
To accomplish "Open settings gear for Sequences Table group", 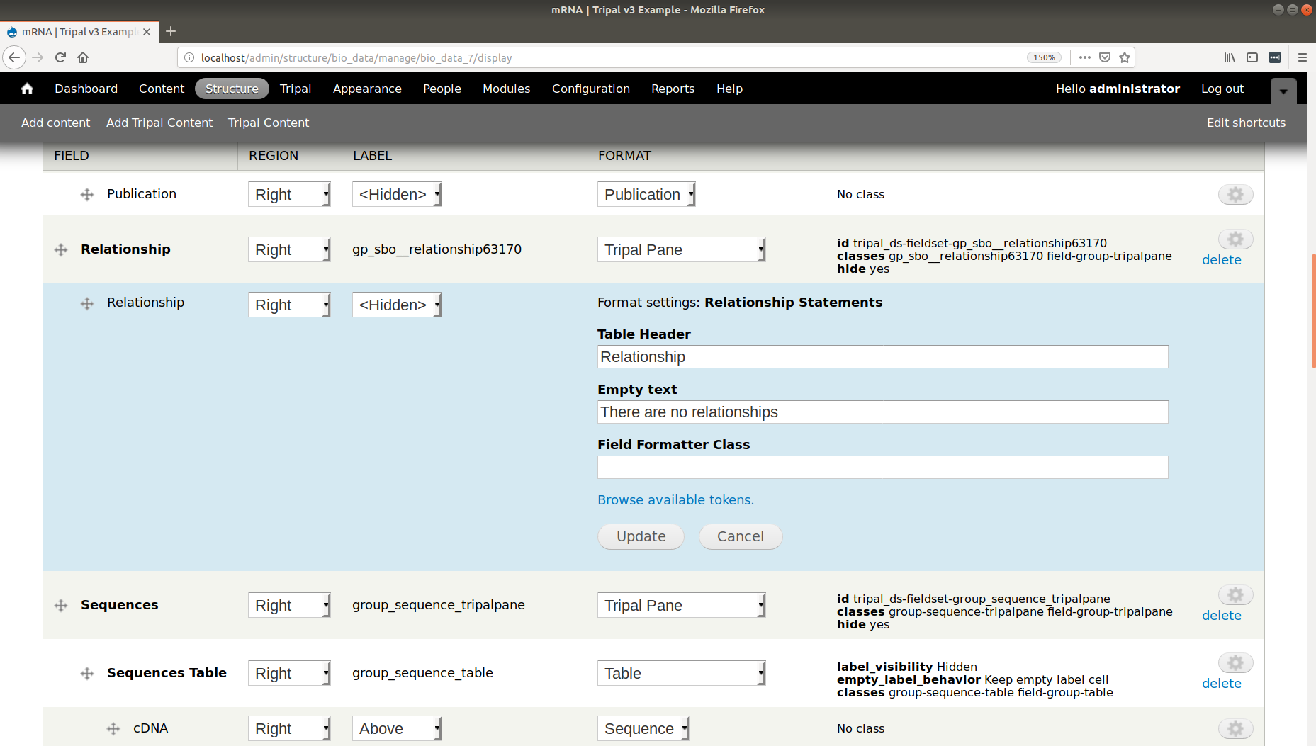I will click(1235, 663).
